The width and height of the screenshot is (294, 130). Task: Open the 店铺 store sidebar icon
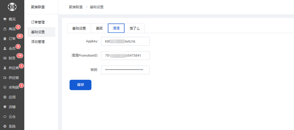[x=5, y=107]
